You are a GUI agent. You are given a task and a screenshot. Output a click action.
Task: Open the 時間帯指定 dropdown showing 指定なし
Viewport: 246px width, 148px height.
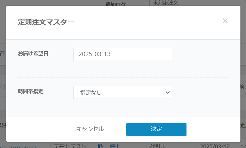123,92
